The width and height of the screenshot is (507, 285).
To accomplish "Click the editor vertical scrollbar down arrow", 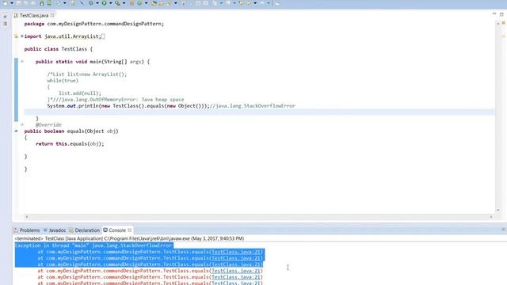I will click(498, 211).
